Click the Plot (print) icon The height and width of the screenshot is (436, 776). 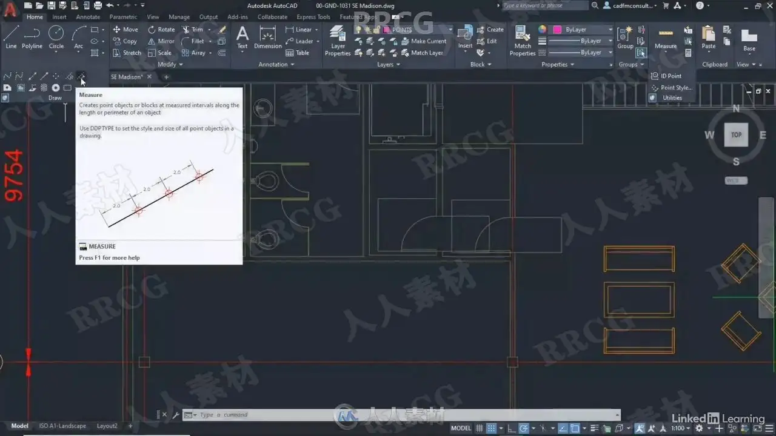(x=98, y=5)
